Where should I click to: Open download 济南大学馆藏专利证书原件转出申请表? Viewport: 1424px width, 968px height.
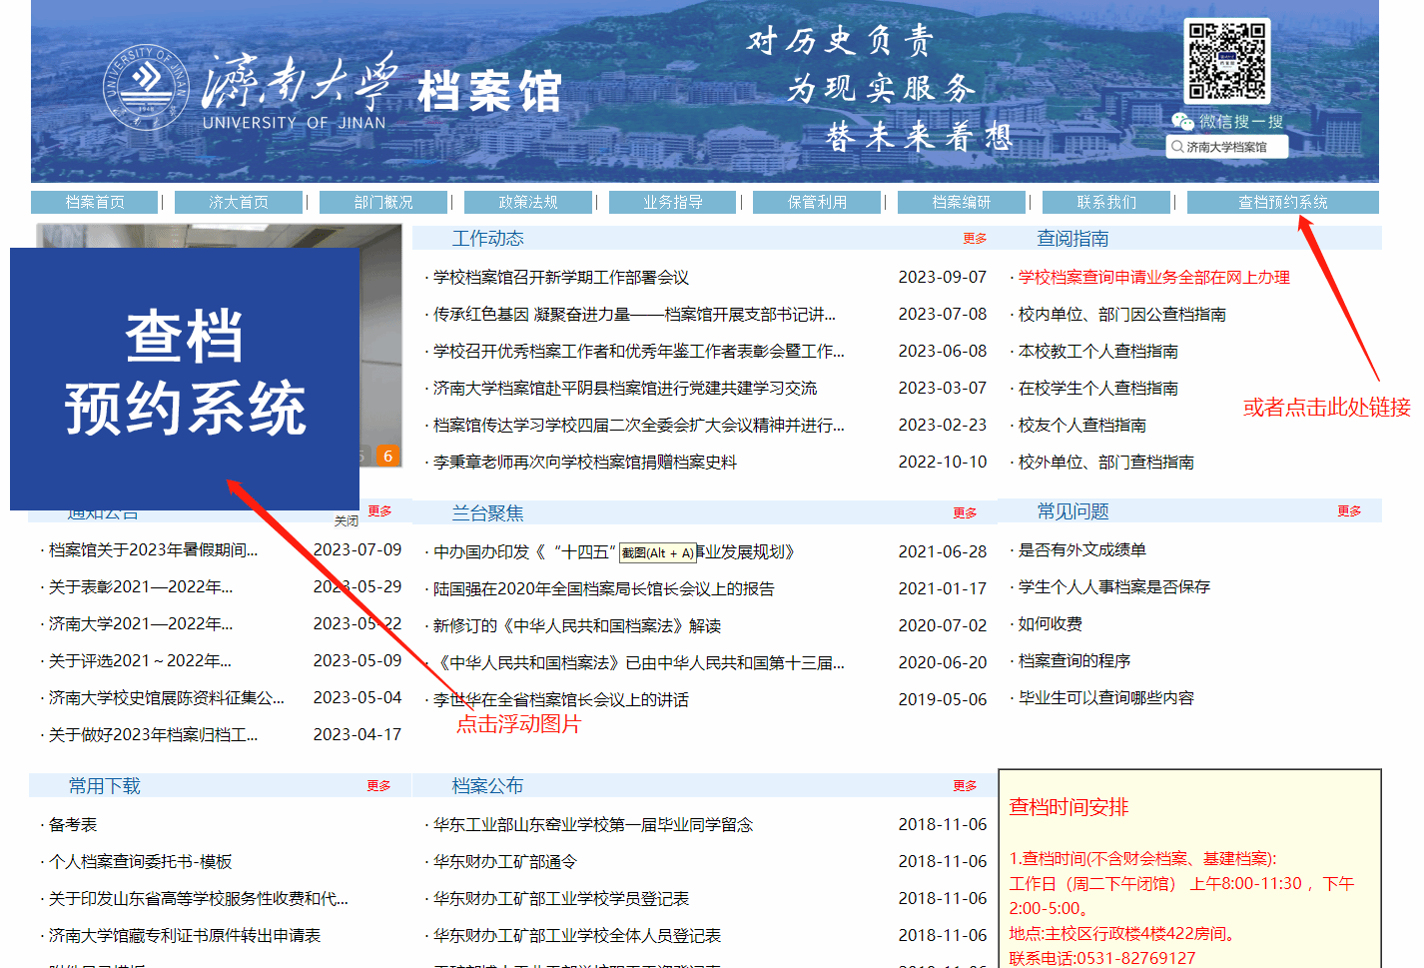[x=185, y=935]
